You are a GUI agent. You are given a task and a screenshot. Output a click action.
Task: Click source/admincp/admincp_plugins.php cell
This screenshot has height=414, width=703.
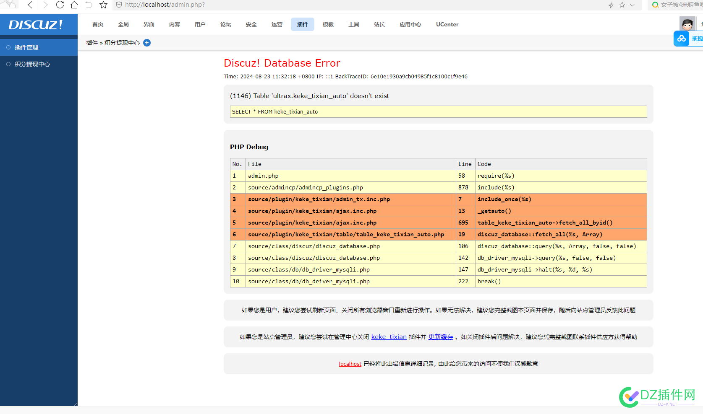(x=351, y=187)
